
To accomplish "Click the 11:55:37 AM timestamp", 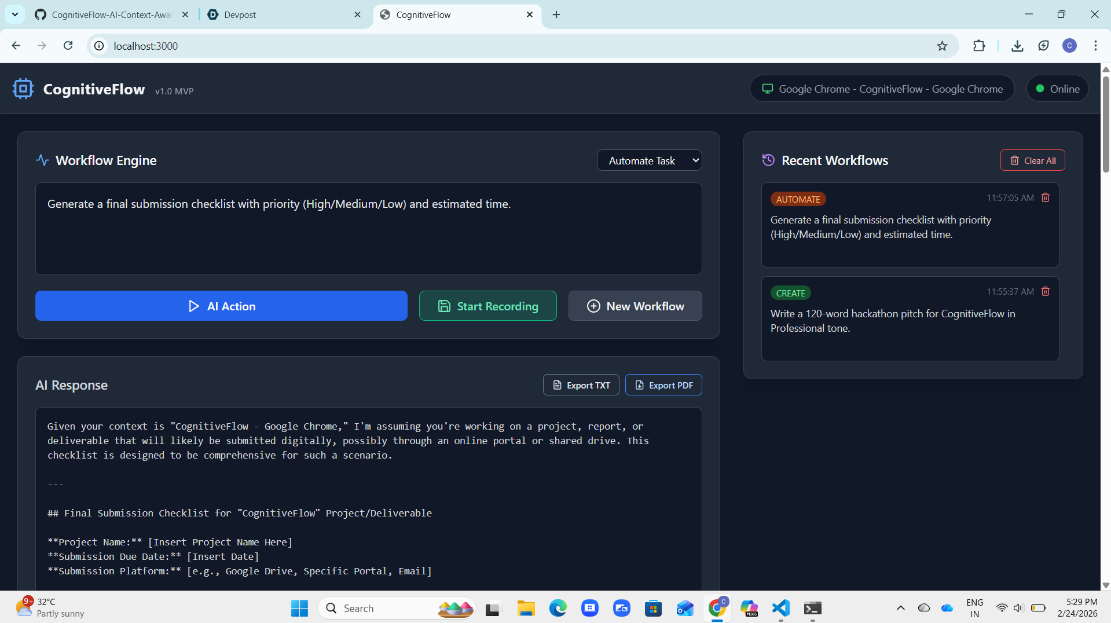I will (1010, 291).
